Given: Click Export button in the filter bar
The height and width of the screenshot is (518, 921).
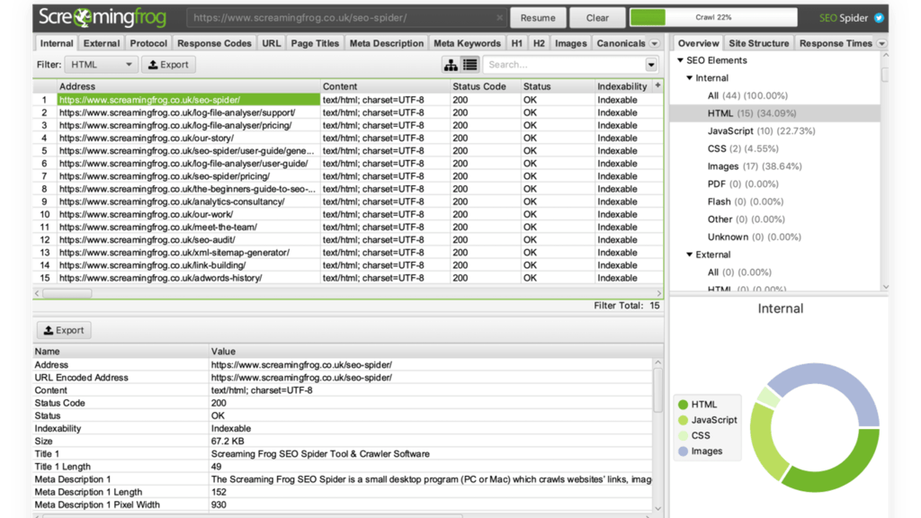Looking at the screenshot, I should coord(168,65).
